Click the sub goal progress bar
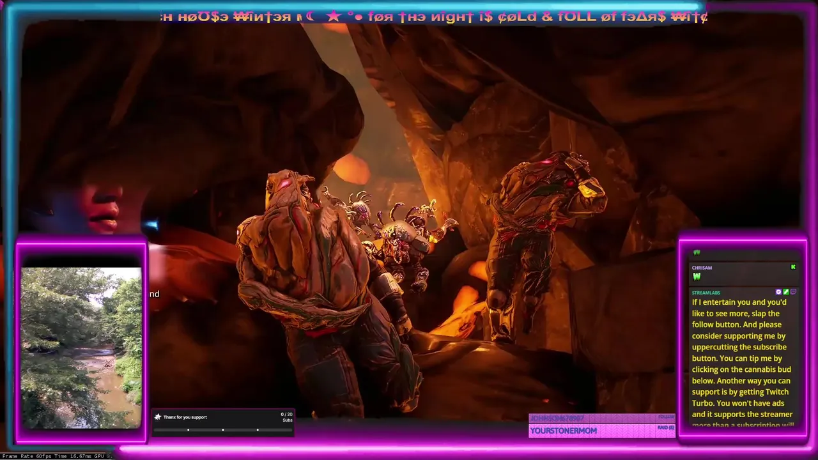818x460 pixels. coord(223,430)
